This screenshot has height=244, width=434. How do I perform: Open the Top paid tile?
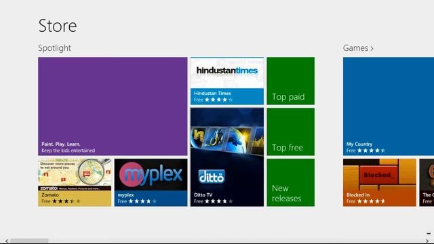291,81
